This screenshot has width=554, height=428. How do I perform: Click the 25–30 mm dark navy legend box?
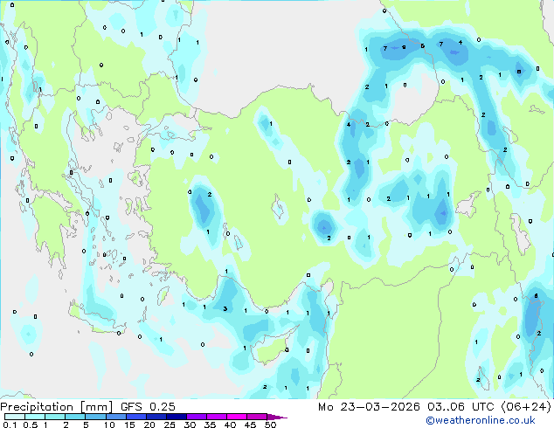tap(176, 417)
